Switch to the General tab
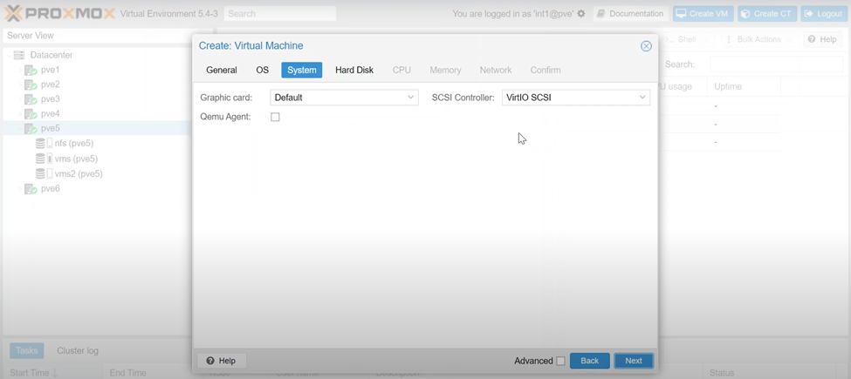The height and width of the screenshot is (379, 851). click(x=222, y=70)
